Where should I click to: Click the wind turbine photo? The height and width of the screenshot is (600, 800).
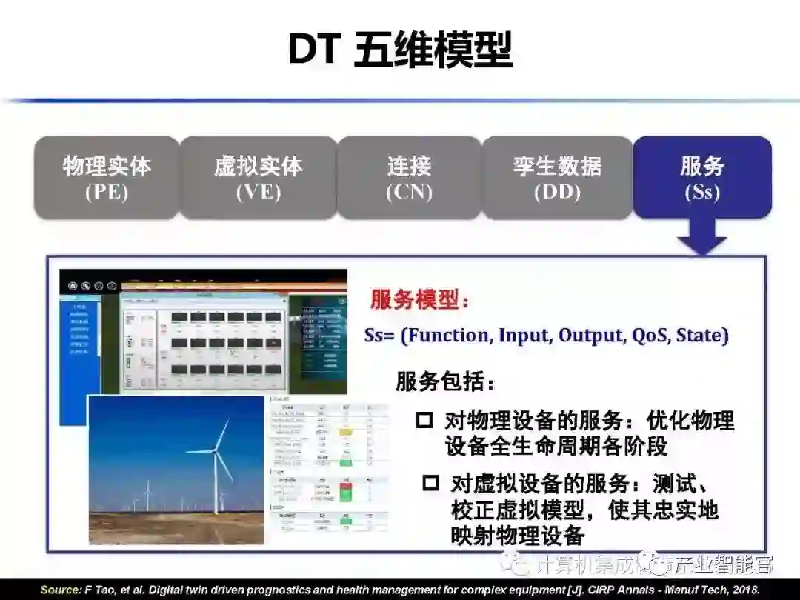pyautogui.click(x=176, y=470)
